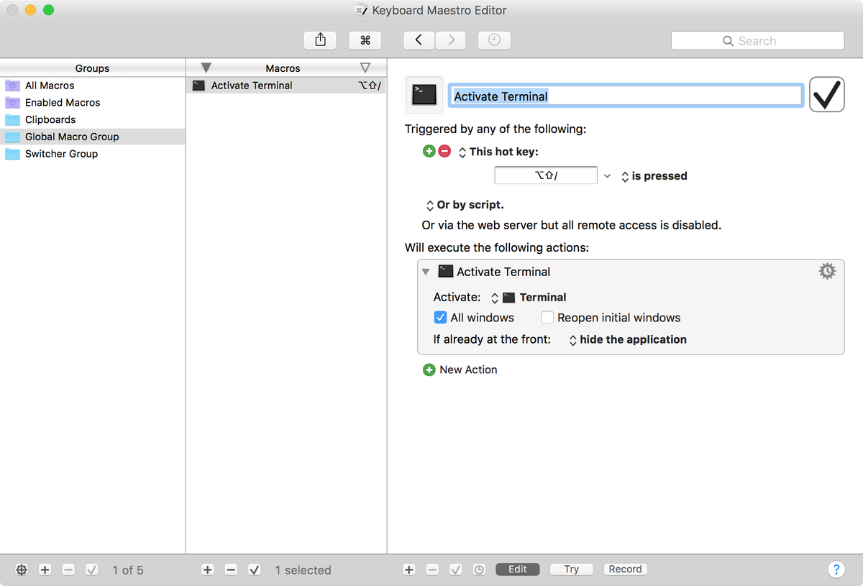Toggle the large macro enabled checkmark
The height and width of the screenshot is (586, 863).
point(827,95)
